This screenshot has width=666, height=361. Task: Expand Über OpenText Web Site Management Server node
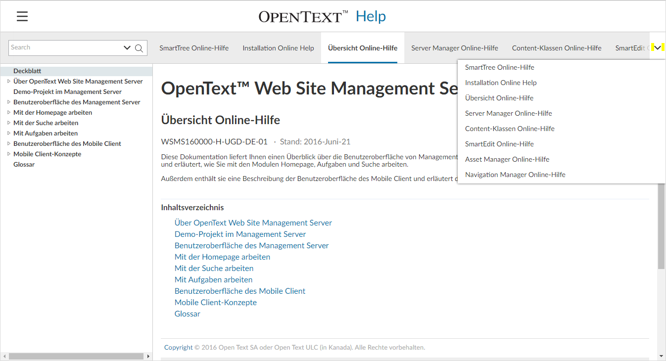click(x=8, y=82)
